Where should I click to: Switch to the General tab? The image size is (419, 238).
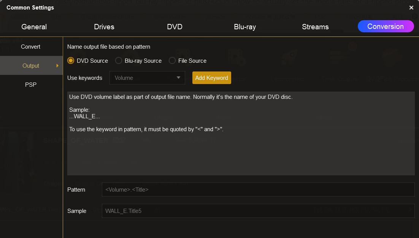pos(34,27)
